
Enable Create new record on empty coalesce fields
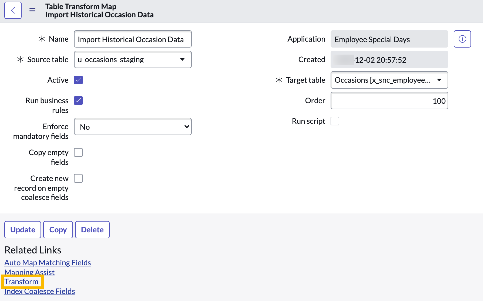pos(78,178)
